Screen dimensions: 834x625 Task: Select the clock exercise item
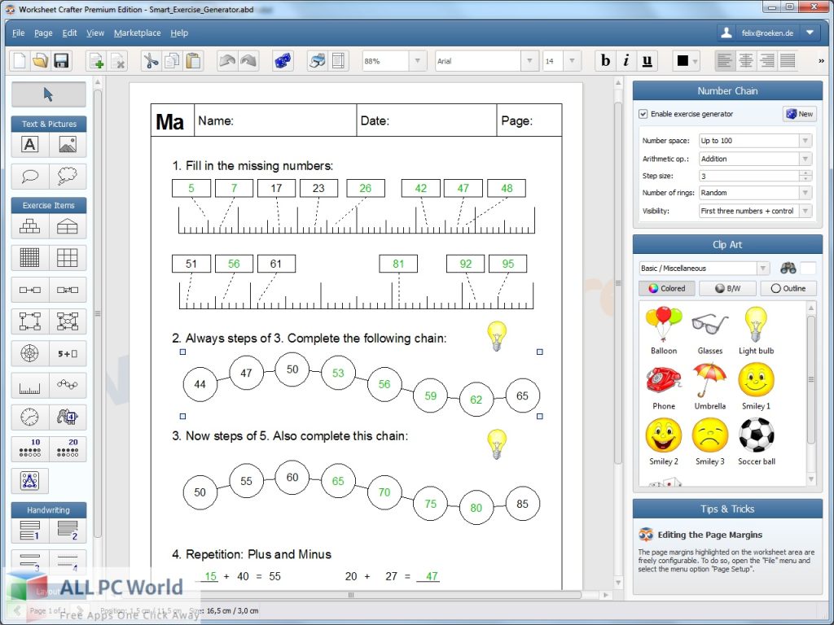click(x=29, y=417)
